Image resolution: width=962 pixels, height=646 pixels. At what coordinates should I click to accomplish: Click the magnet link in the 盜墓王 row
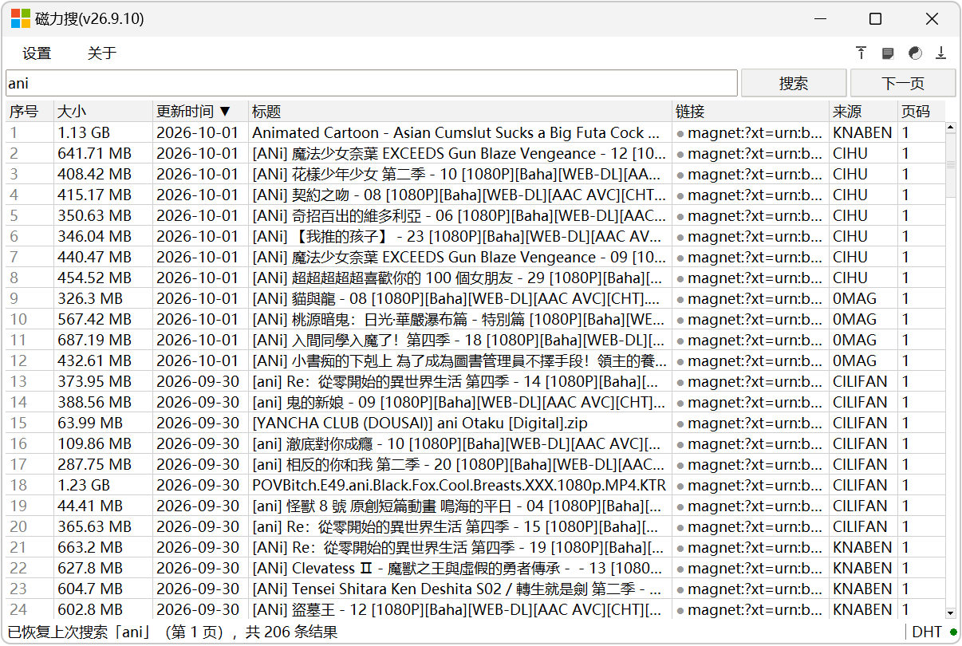tap(750, 609)
